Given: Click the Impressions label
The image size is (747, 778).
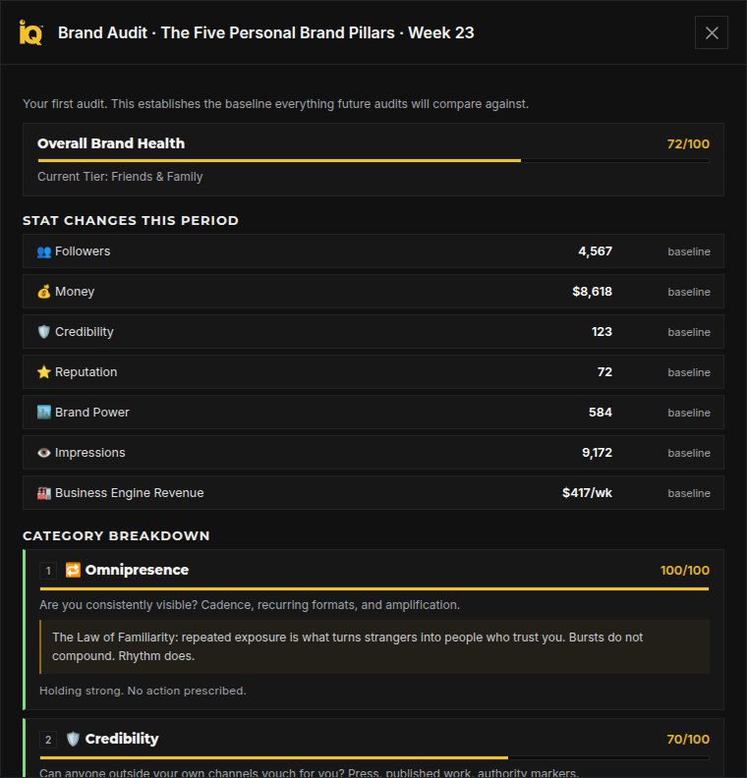Looking at the screenshot, I should (x=89, y=453).
